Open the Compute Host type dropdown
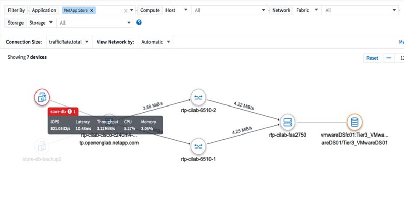 pos(177,10)
